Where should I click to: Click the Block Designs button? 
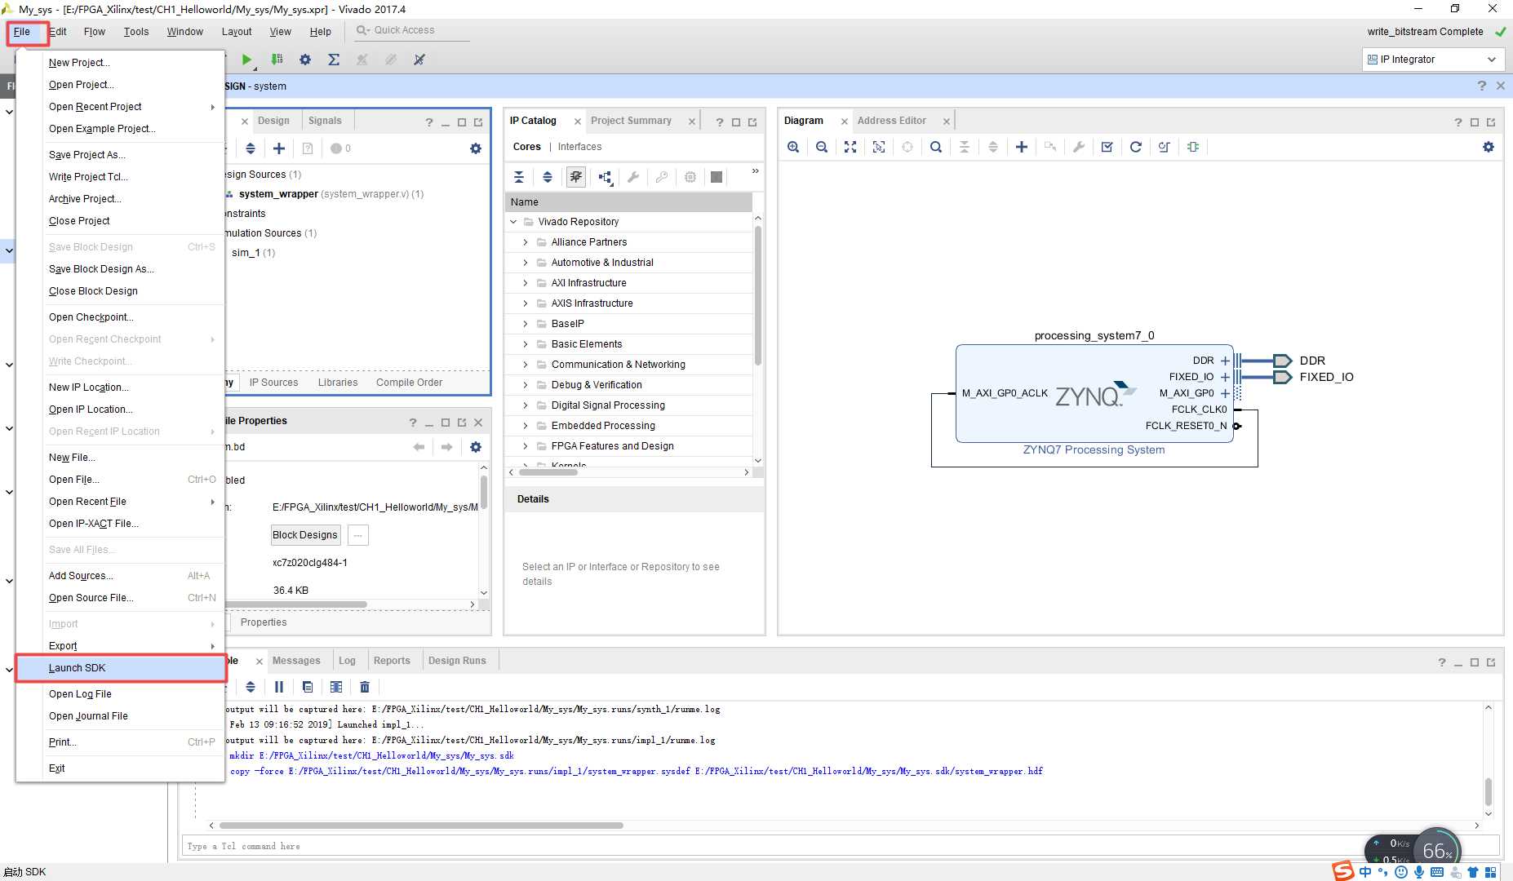305,535
